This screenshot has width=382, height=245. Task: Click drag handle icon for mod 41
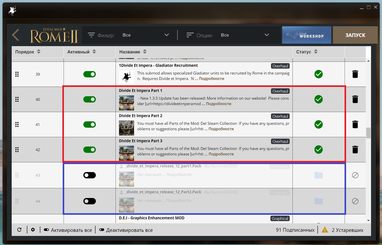17,124
